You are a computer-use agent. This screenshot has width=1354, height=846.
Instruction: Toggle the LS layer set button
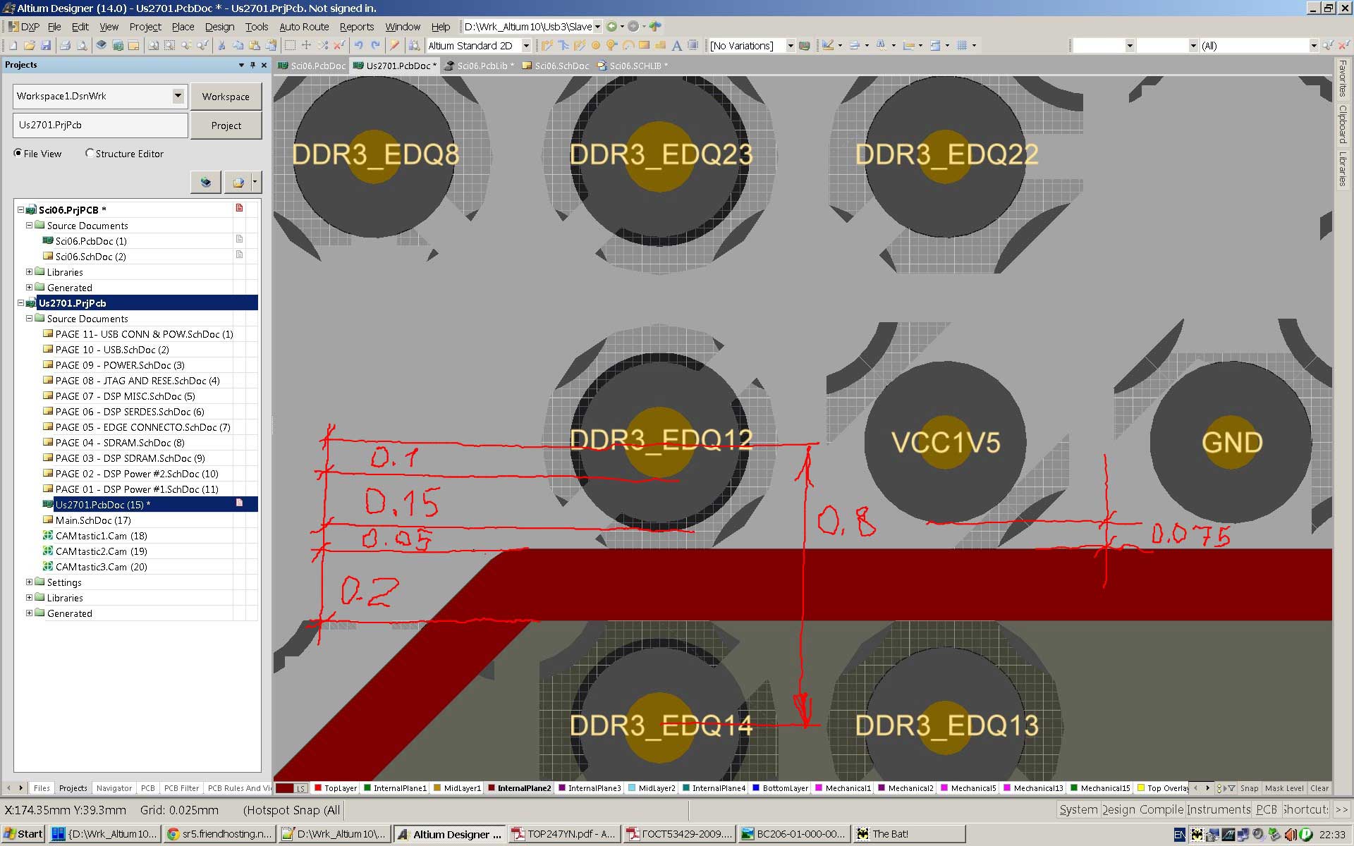301,788
